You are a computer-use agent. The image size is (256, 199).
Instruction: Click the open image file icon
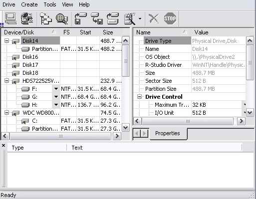click(x=97, y=18)
